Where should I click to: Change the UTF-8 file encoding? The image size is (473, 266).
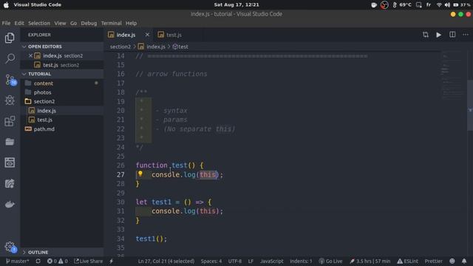(235, 261)
